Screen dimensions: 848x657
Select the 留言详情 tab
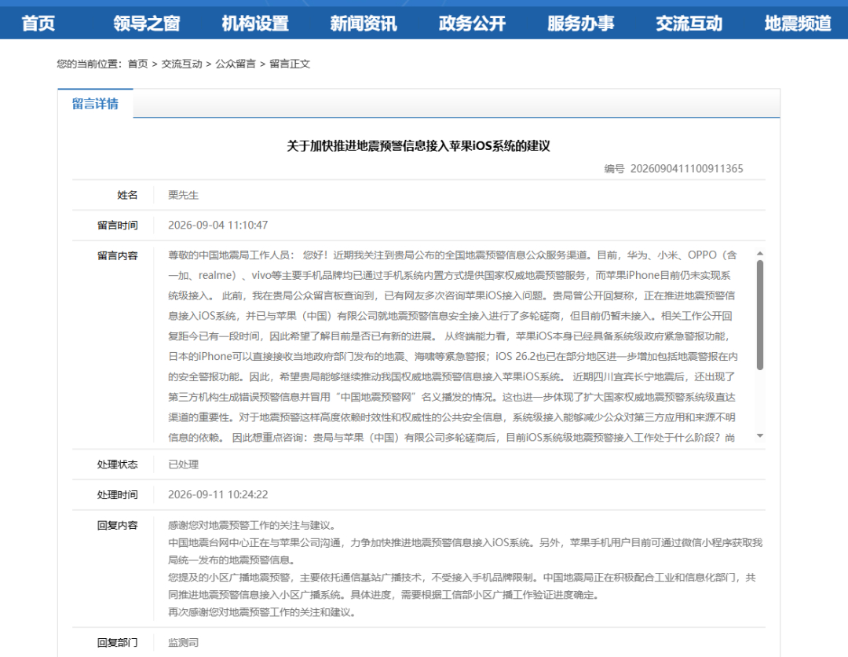pyautogui.click(x=95, y=104)
